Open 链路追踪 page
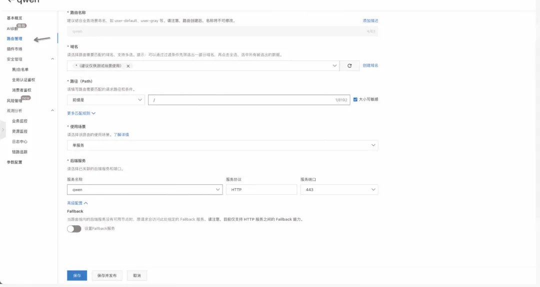 click(x=19, y=152)
